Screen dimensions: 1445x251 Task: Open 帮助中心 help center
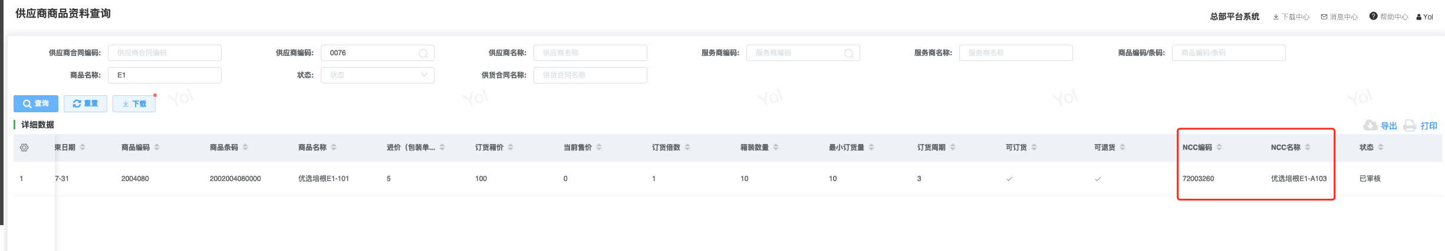tap(1388, 17)
